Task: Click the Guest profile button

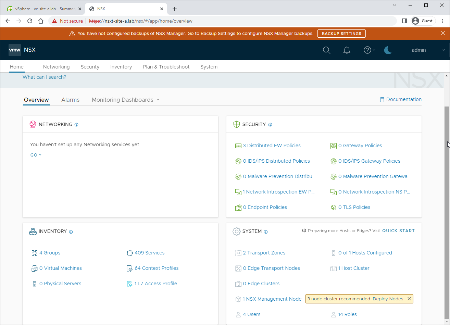Action: (423, 21)
